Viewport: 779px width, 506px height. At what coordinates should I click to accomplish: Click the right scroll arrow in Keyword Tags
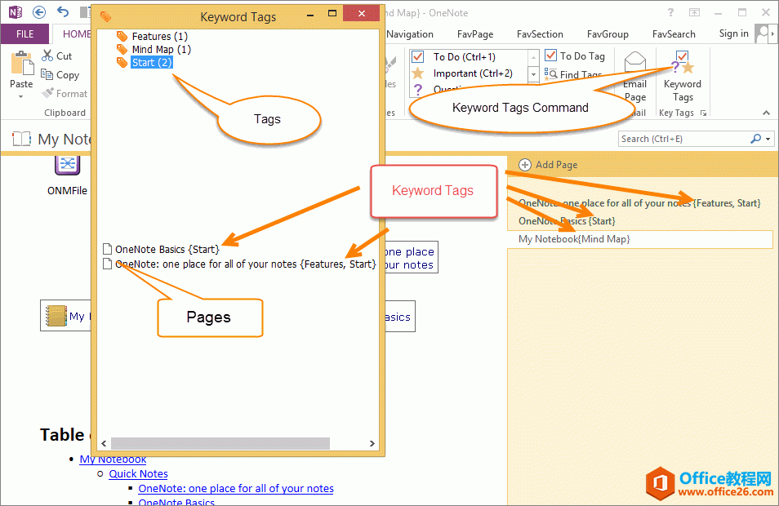click(x=372, y=443)
